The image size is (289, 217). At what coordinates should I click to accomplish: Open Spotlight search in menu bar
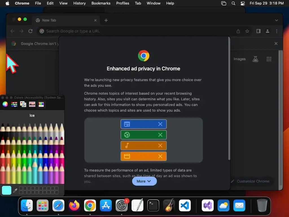pos(233,3)
